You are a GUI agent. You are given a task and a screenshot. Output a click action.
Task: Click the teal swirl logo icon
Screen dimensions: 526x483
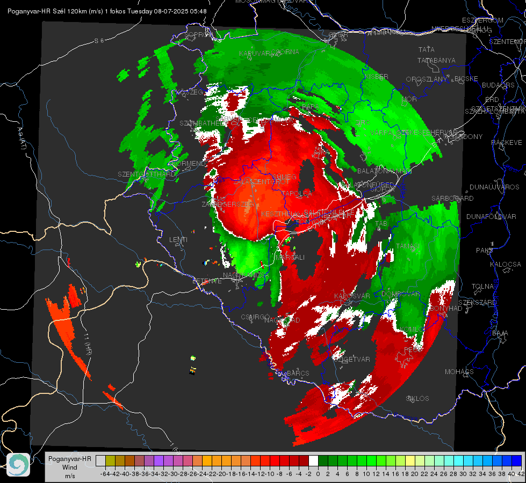18,465
